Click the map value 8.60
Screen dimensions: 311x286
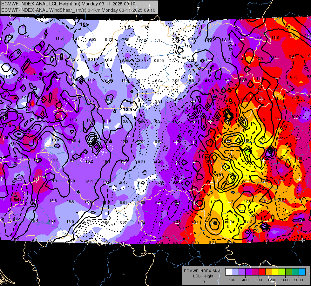pyautogui.click(x=195, y=243)
